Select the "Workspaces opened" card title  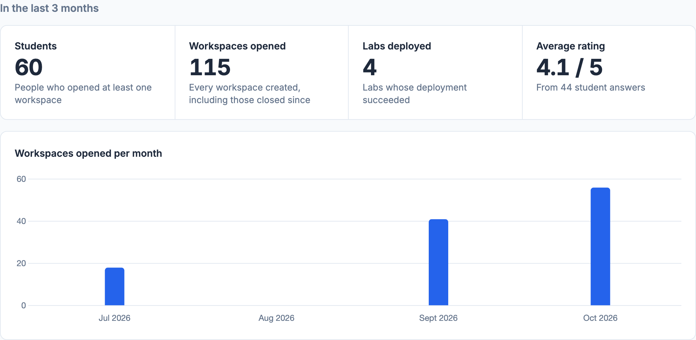[x=237, y=46]
